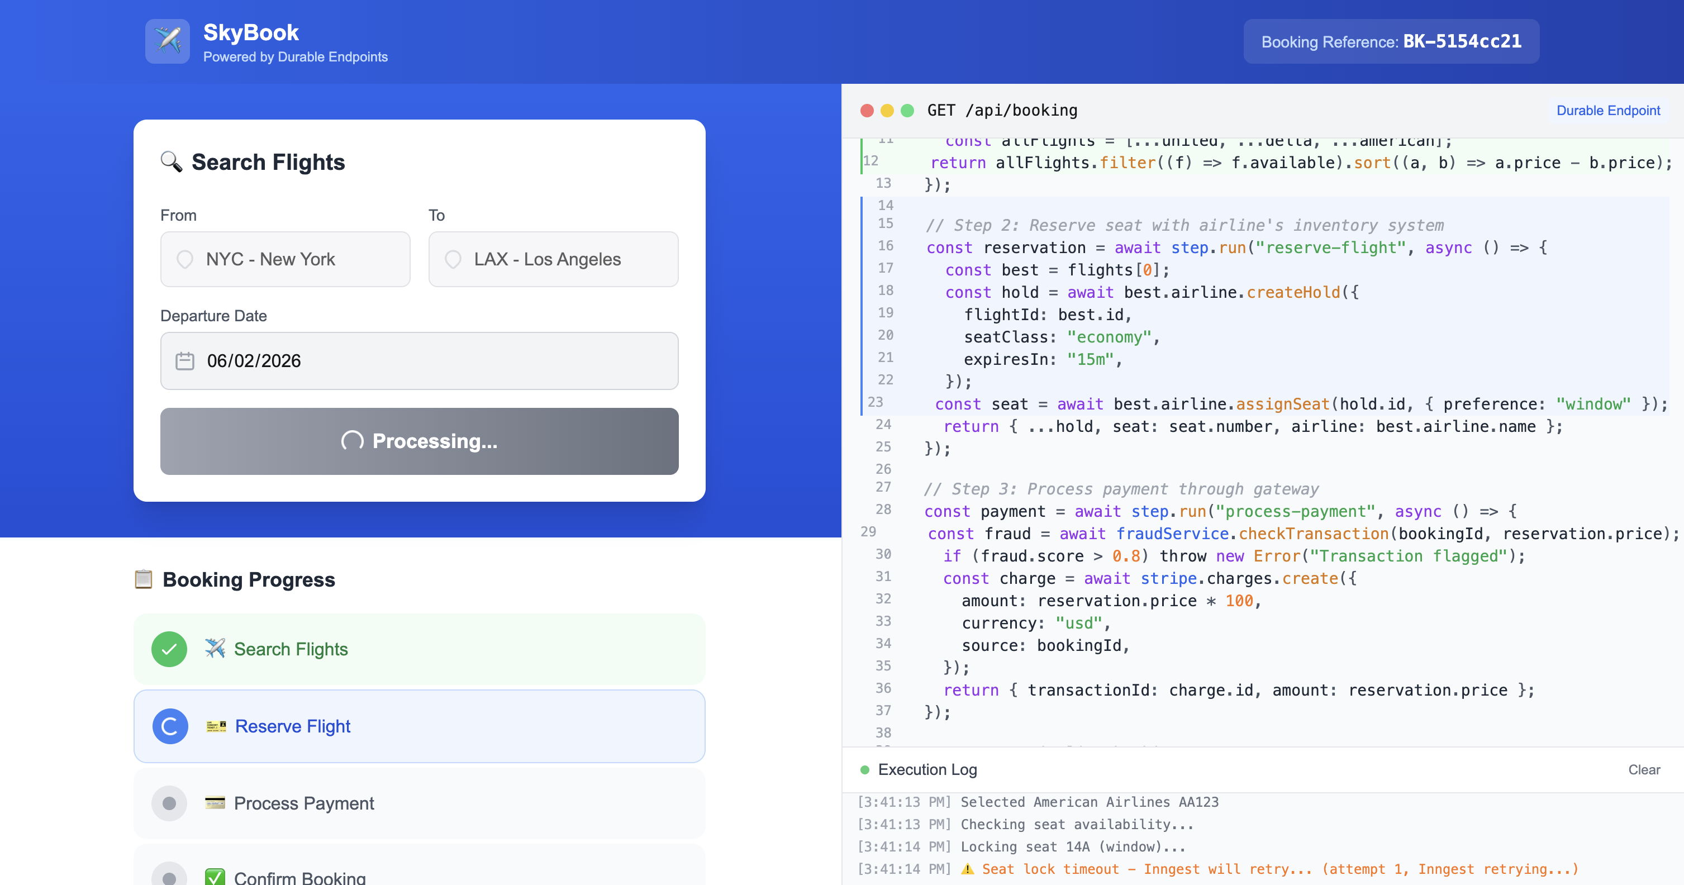Viewport: 1684px width, 885px height.
Task: Click the green status dot beside Execution Log
Action: pyautogui.click(x=865, y=770)
